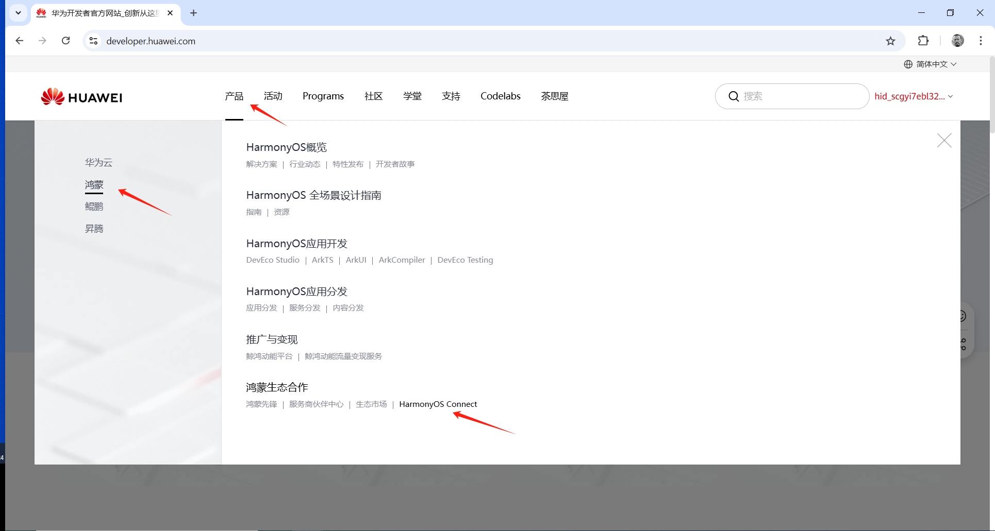
Task: Open 推广与变现 heading link
Action: point(272,339)
